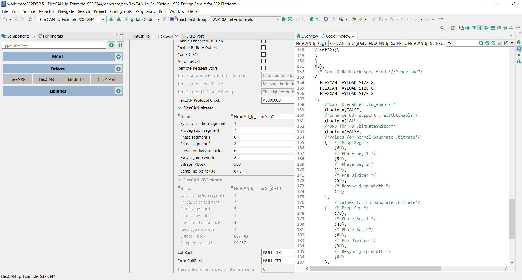Collapse the FlexCAN CBT bitrate section
522x280 pixels.
tap(180, 180)
